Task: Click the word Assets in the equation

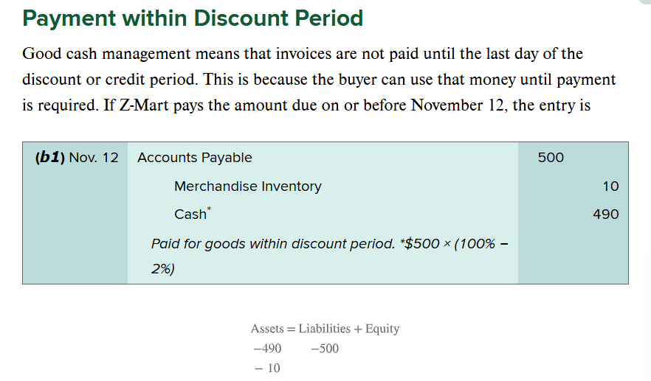Action: click(267, 329)
